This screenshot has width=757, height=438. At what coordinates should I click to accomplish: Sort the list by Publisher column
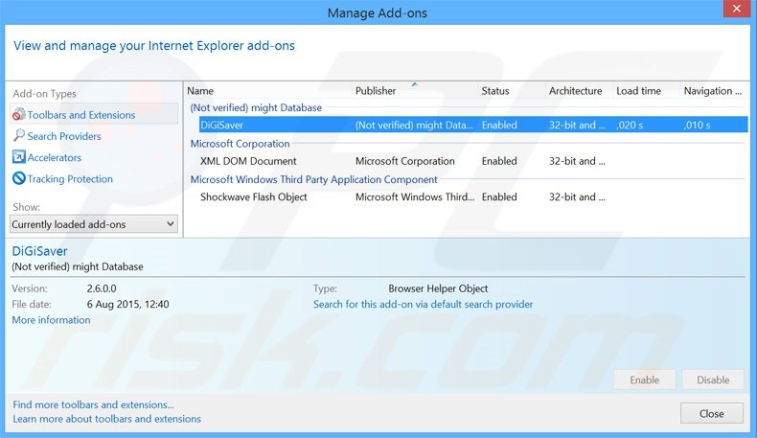(376, 91)
